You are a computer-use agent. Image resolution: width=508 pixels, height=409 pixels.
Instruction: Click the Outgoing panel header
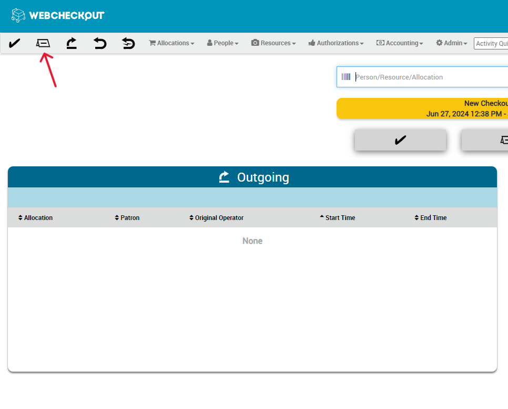coord(252,177)
